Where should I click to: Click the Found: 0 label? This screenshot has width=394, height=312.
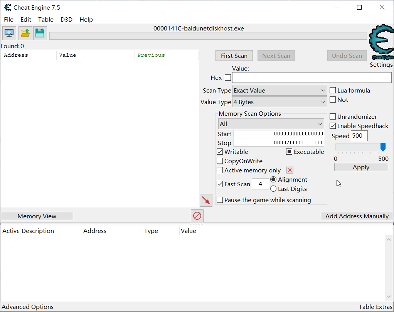point(12,46)
